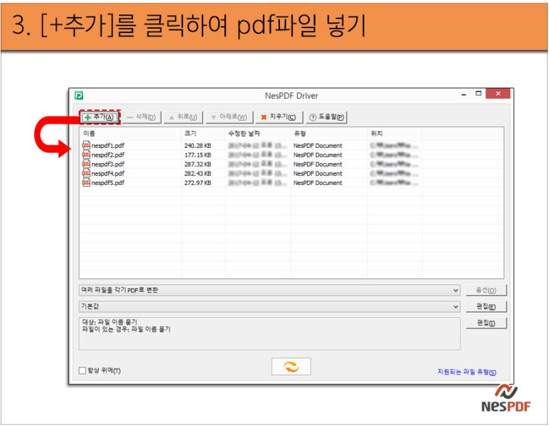The width and height of the screenshot is (549, 426).
Task: Select file name nespdf5.pdf
Action: [x=108, y=183]
